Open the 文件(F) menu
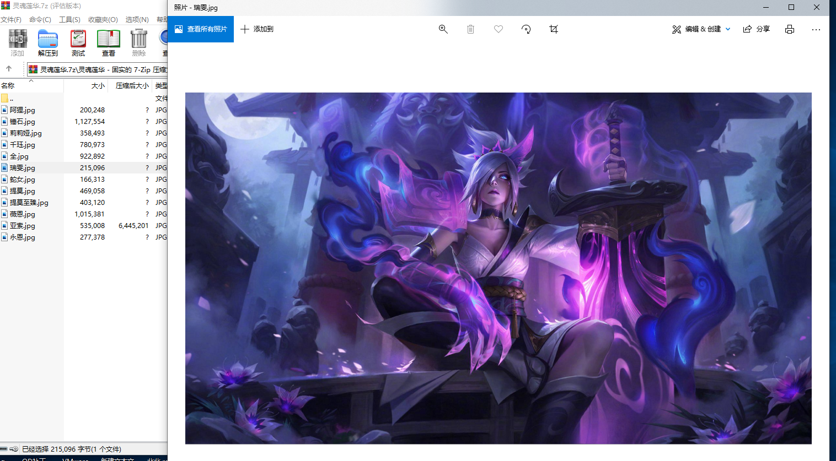This screenshot has width=836, height=461. 11,20
